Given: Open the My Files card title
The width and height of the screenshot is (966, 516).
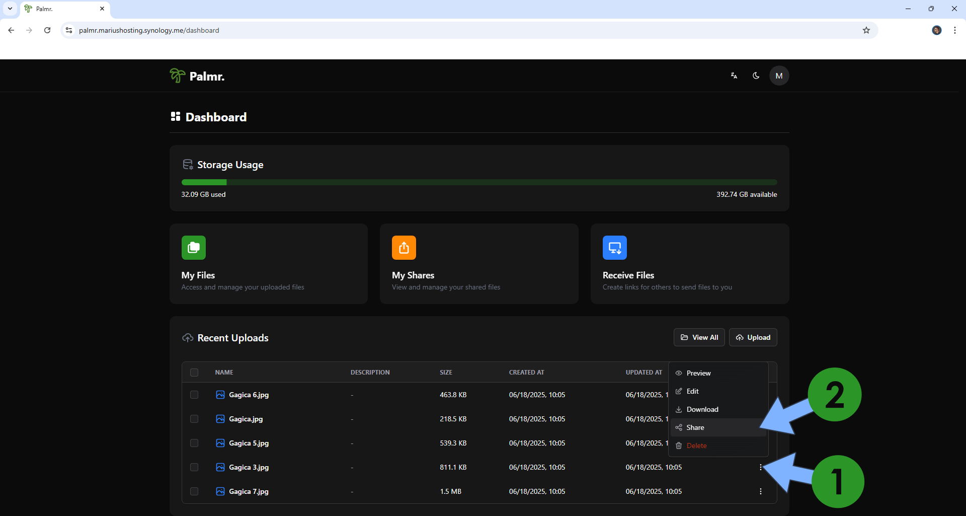Looking at the screenshot, I should 198,275.
